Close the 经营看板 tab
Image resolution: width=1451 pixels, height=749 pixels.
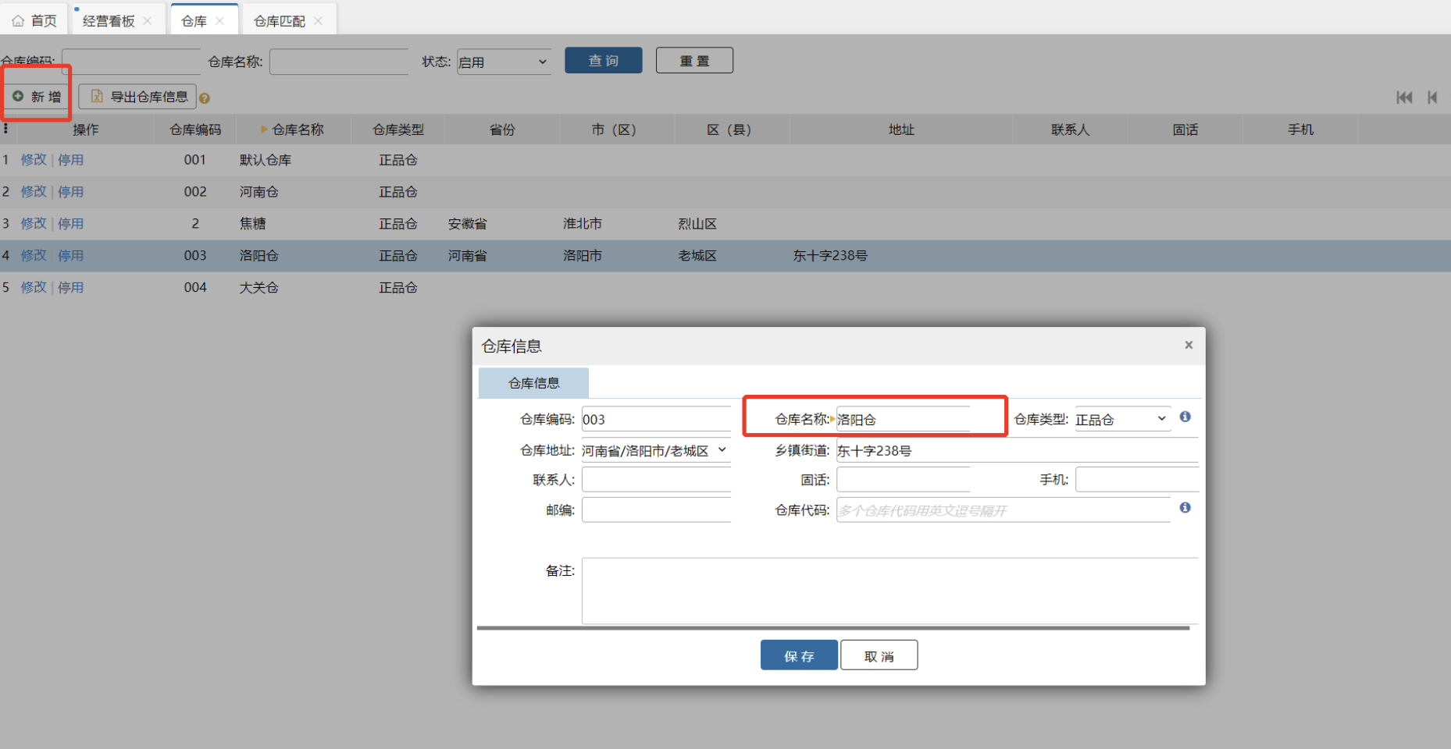point(148,21)
